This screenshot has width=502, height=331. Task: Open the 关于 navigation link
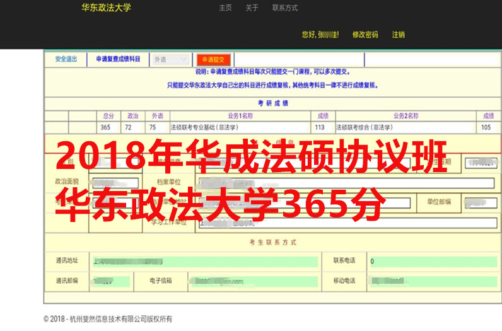point(252,8)
